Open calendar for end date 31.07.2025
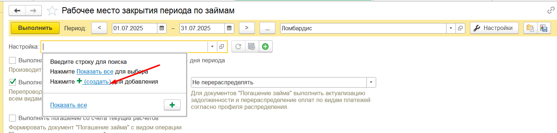This screenshot has width=557, height=133. coord(230,28)
